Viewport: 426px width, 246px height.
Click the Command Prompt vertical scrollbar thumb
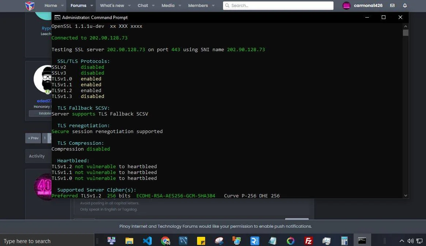tap(406, 33)
